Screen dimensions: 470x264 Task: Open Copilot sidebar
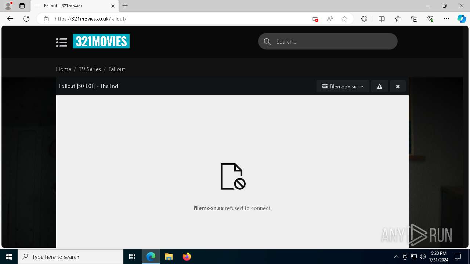[462, 19]
